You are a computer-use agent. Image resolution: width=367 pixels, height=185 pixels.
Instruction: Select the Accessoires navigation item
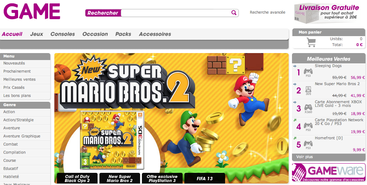pyautogui.click(x=155, y=34)
